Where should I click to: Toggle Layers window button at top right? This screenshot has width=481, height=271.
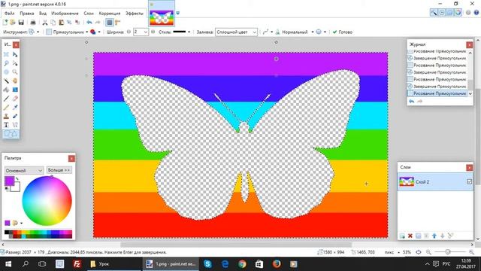click(449, 13)
